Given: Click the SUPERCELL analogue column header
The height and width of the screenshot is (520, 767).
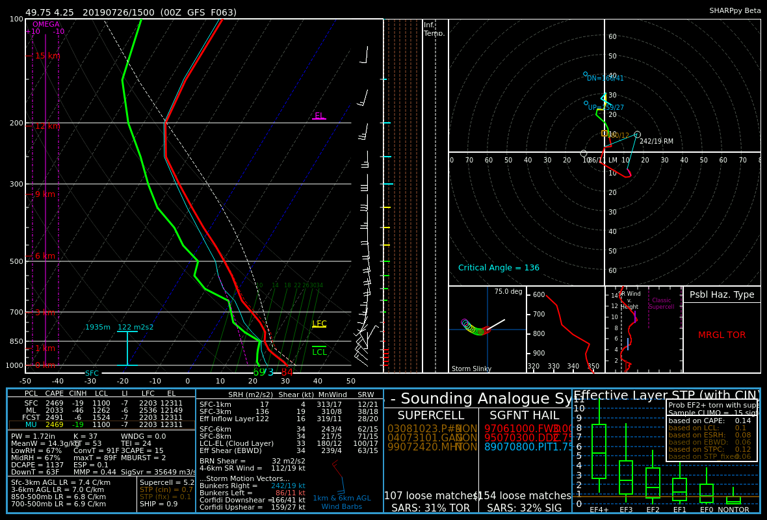Looking at the screenshot, I should point(431,415).
